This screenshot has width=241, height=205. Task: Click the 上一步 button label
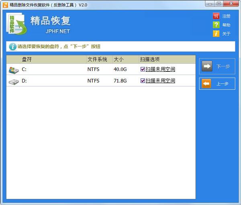click(x=223, y=84)
